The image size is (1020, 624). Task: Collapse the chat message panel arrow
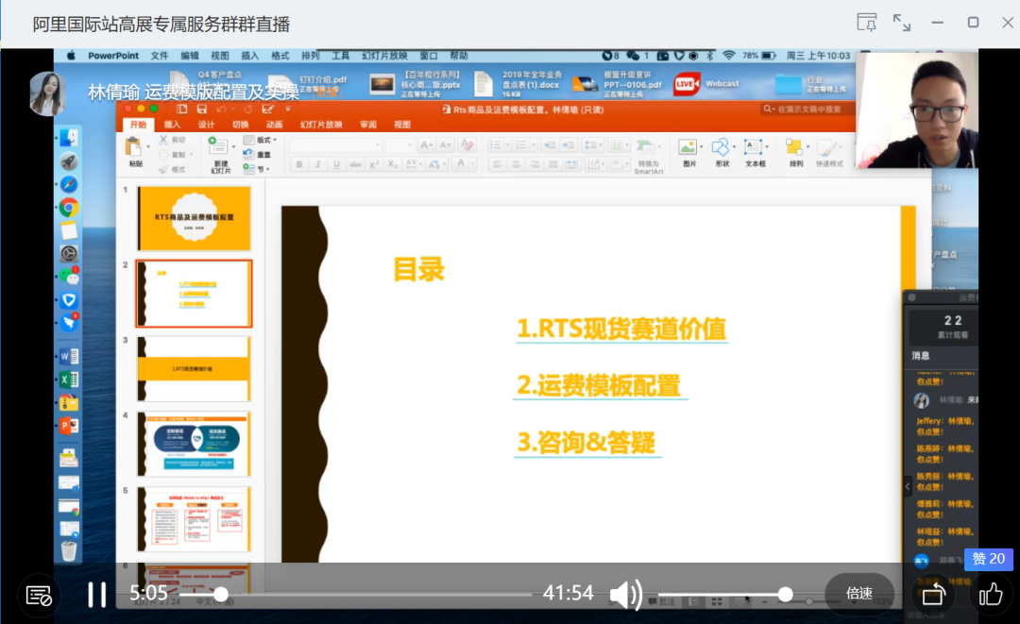click(908, 485)
